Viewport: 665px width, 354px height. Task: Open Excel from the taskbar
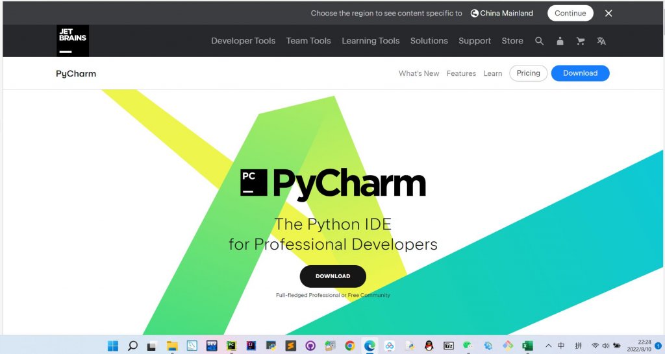pyautogui.click(x=527, y=346)
